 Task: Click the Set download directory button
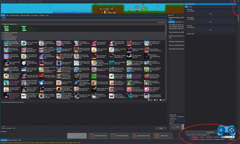tap(120, 136)
